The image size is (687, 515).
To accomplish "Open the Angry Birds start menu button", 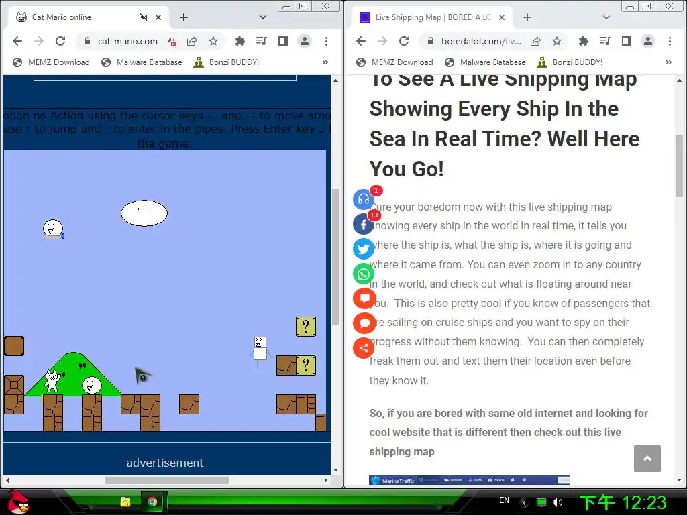I will click(17, 502).
